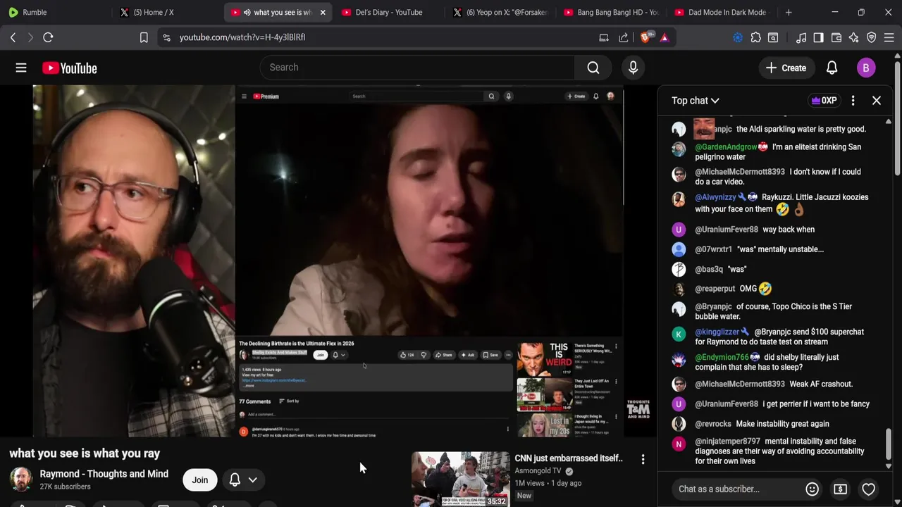Open a new browser tab
Image resolution: width=902 pixels, height=507 pixels.
pos(789,12)
